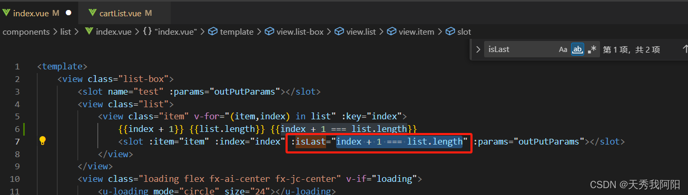
Task: Toggle Match Case (Aa) in find widget
Action: coord(563,49)
